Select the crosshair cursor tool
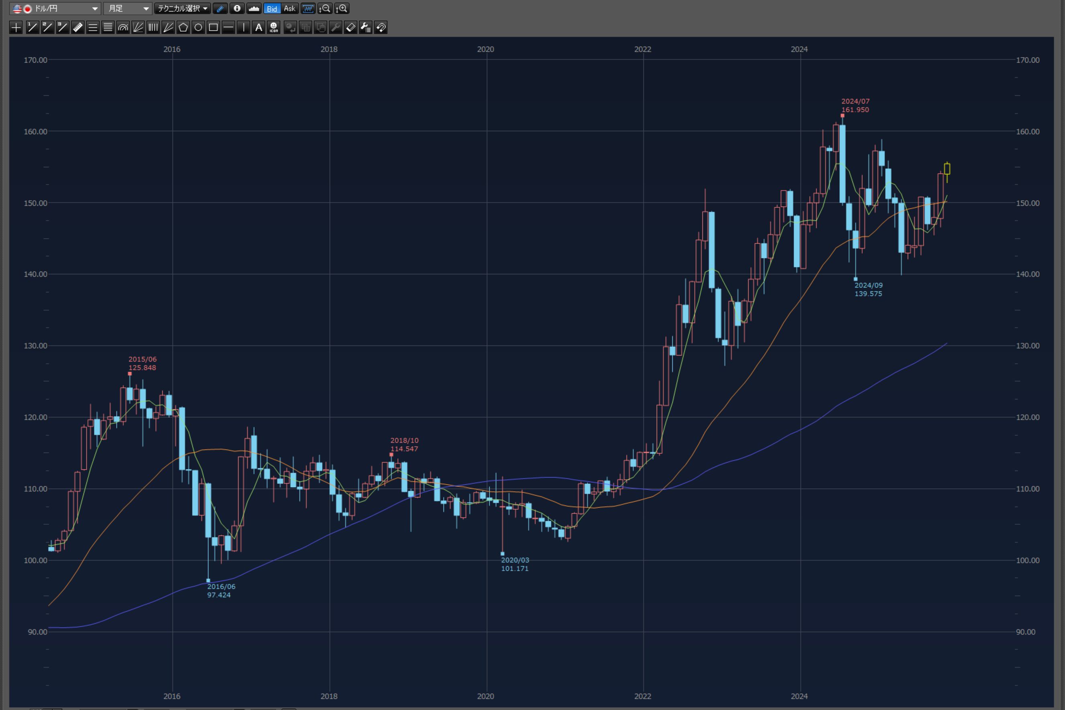1065x710 pixels. (16, 28)
